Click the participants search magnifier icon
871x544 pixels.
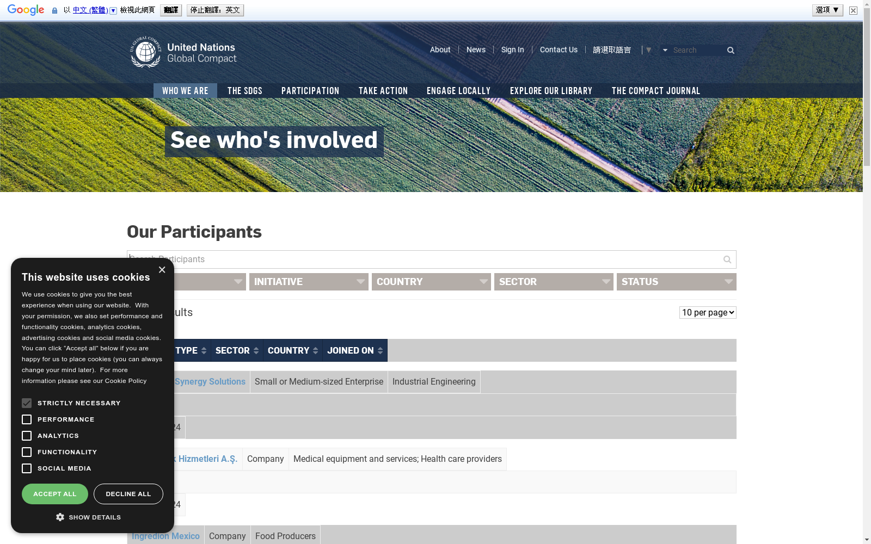pos(727,259)
